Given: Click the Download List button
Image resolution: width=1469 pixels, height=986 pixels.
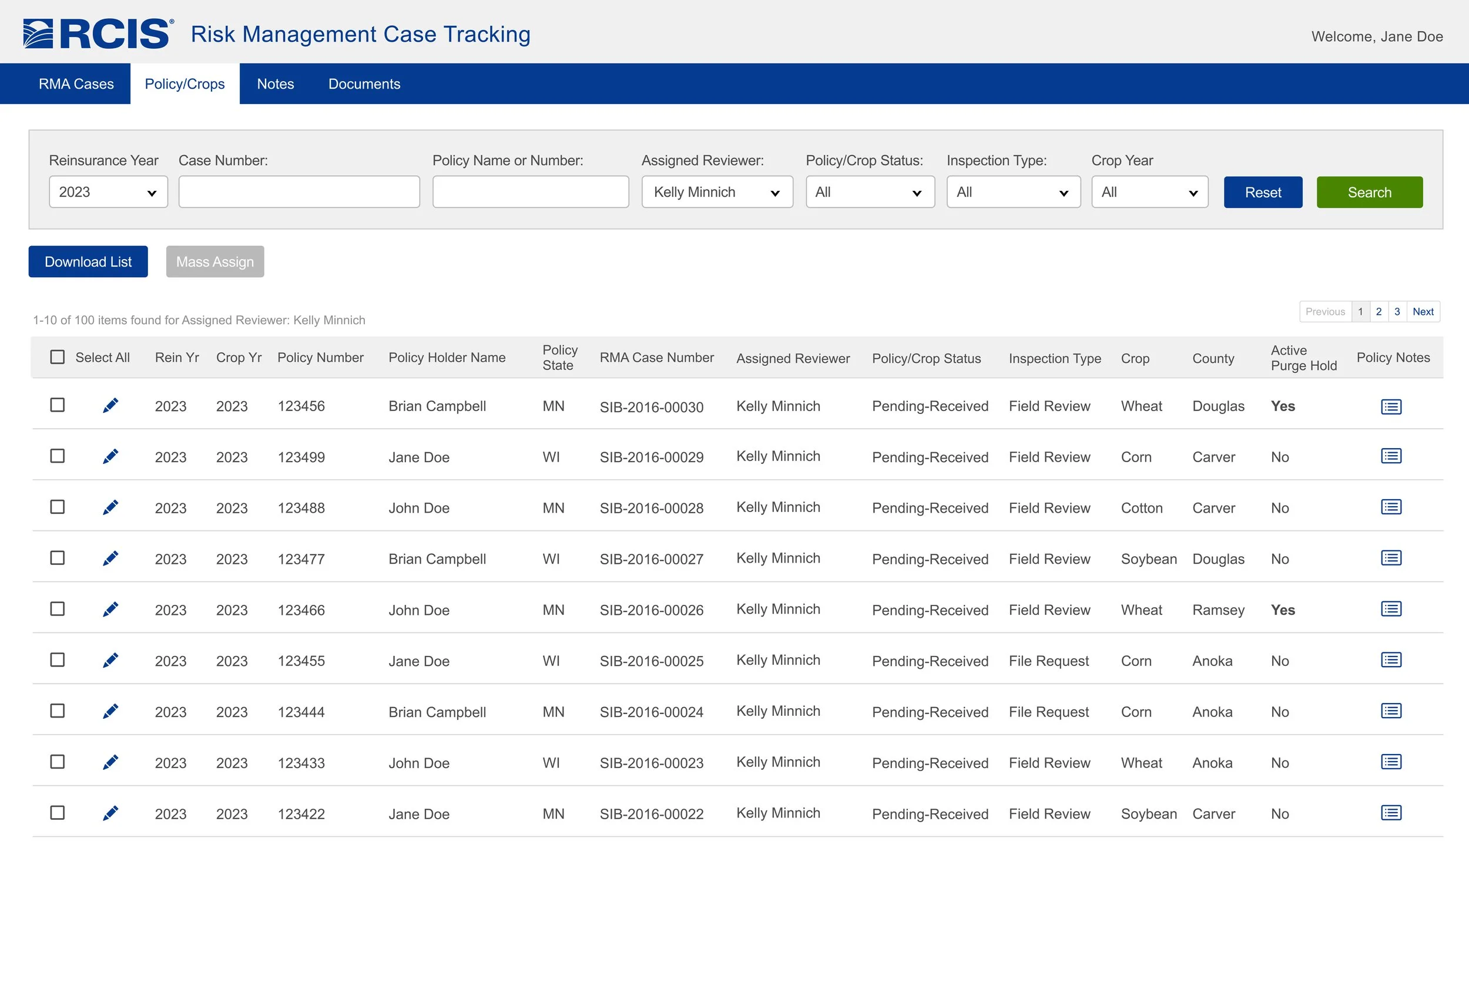Looking at the screenshot, I should (88, 261).
